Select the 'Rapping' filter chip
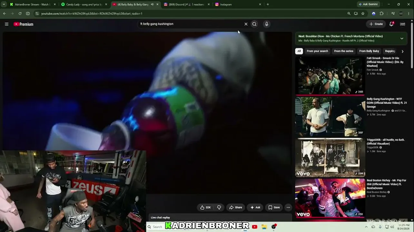 390,51
